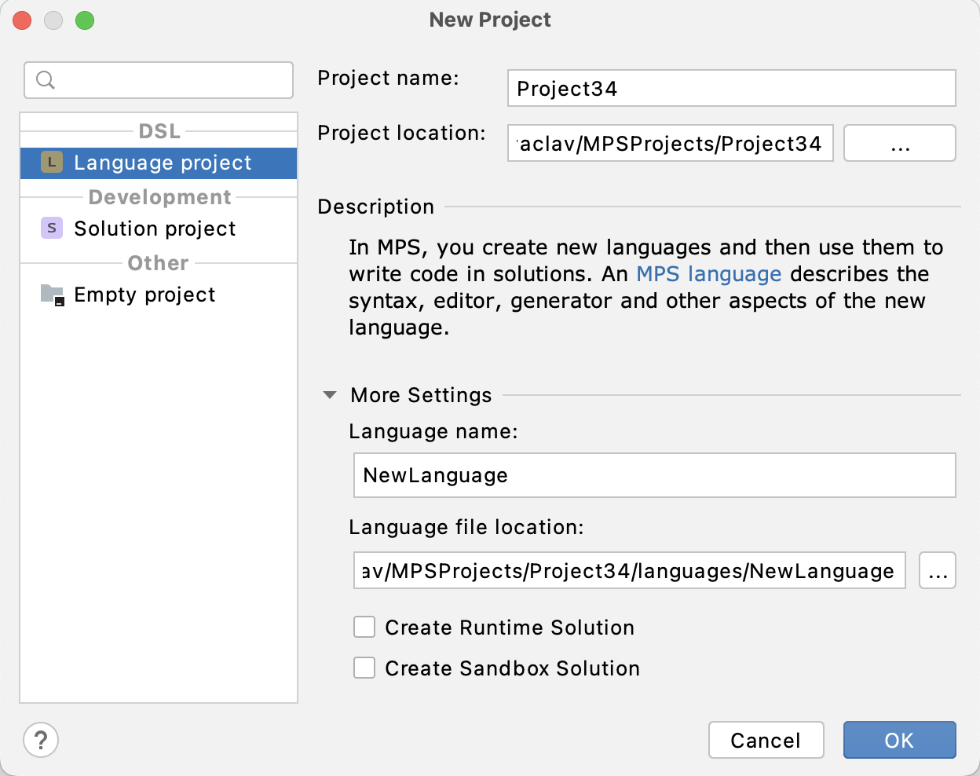Cancel the New Project dialog
980x776 pixels.
point(766,739)
